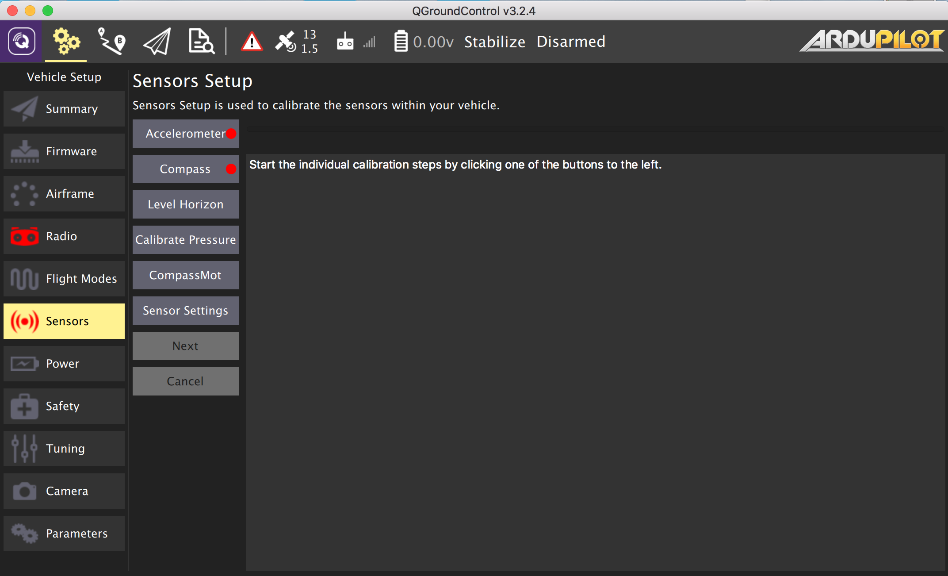Select Radio in Vehicle Setup sidebar
The height and width of the screenshot is (576, 948).
coord(64,236)
